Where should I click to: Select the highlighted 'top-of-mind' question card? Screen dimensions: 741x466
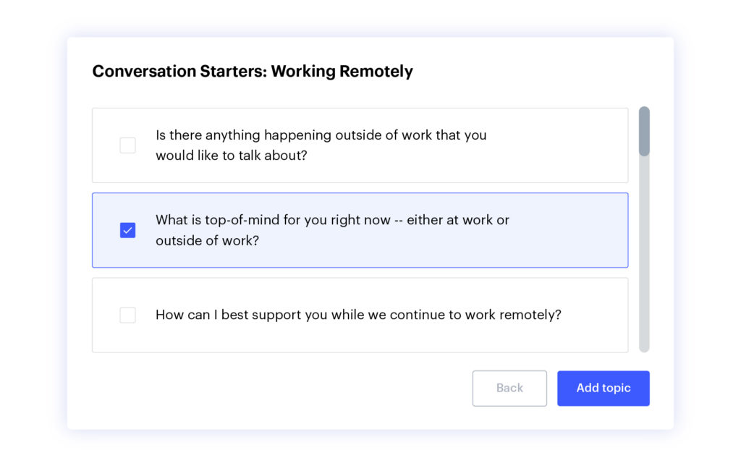[x=360, y=230]
